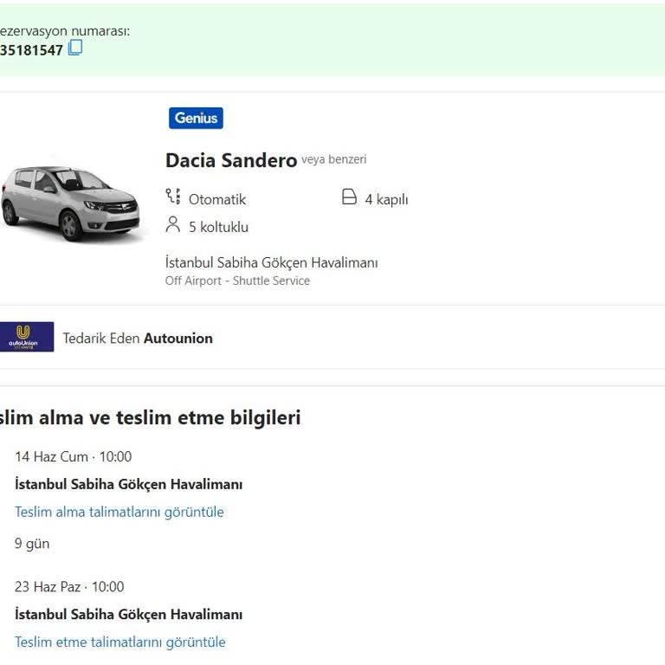Click the Dacia Sandero car thumbnail
Screen dimensions: 665x665
(x=70, y=203)
